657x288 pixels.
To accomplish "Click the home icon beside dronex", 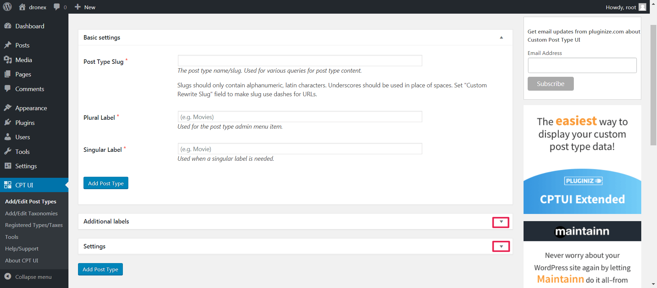I will [22, 7].
